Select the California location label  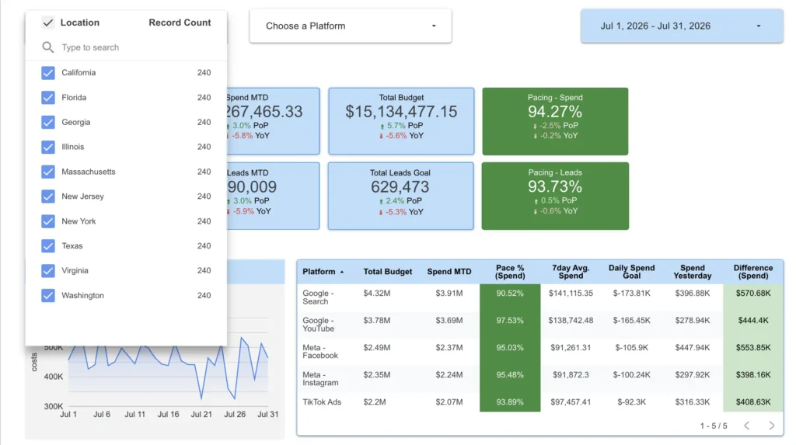coord(79,72)
